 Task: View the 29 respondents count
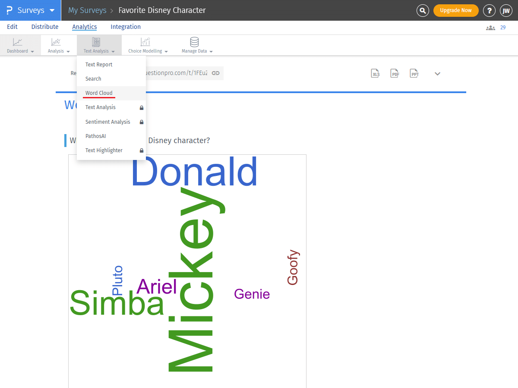502,27
